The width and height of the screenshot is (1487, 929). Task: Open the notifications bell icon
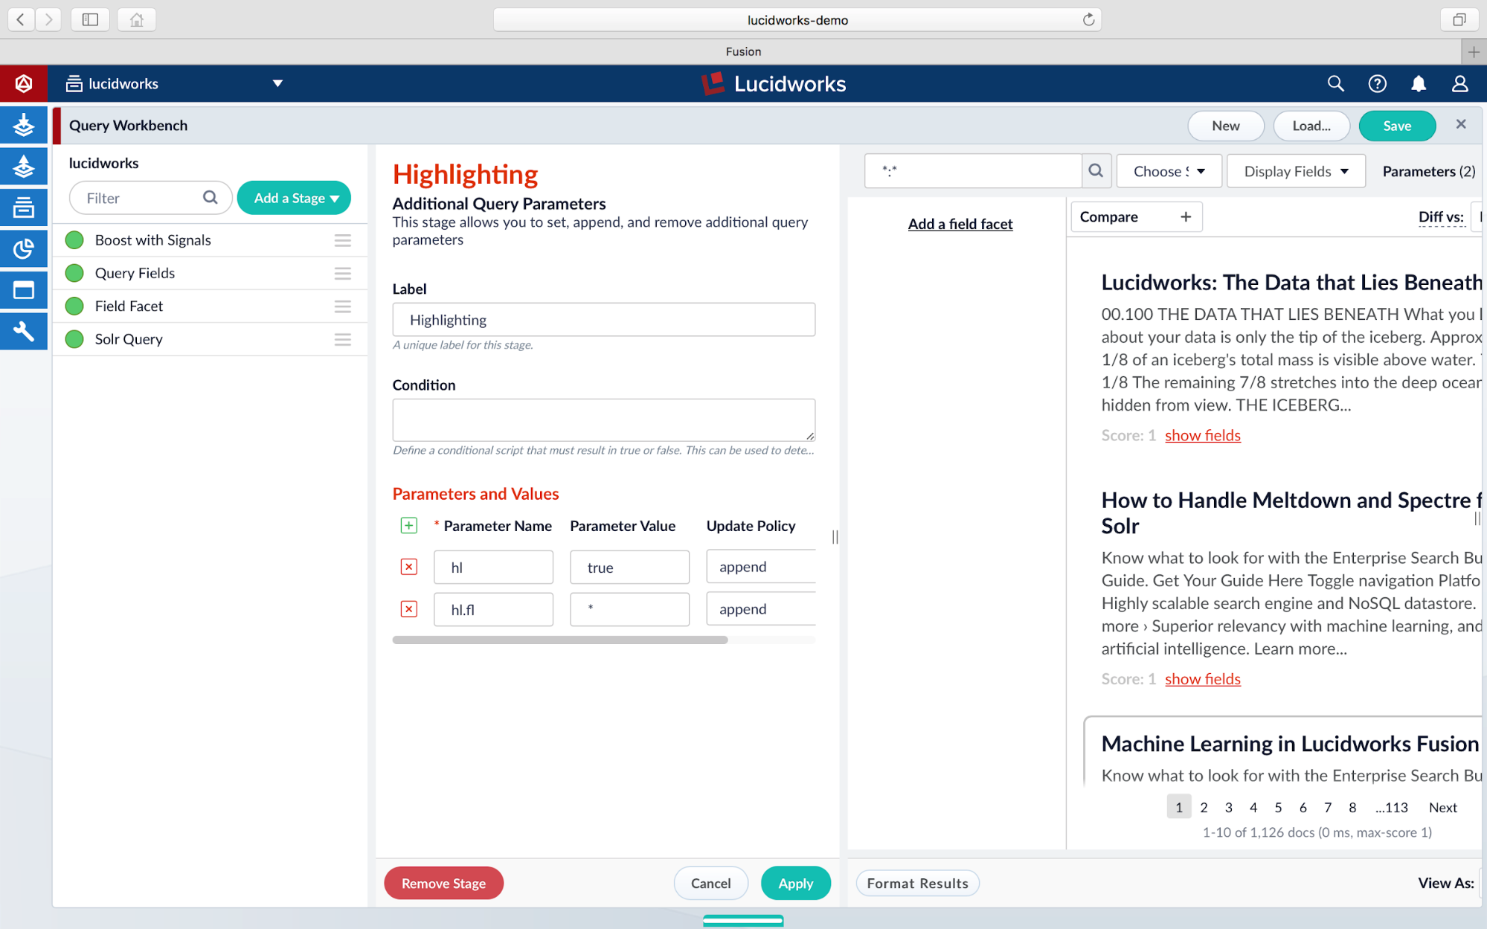point(1419,83)
